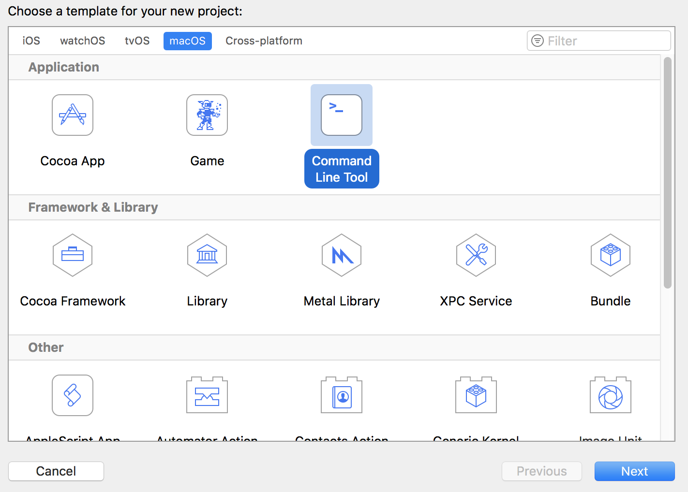Focus the Filter text field

599,41
